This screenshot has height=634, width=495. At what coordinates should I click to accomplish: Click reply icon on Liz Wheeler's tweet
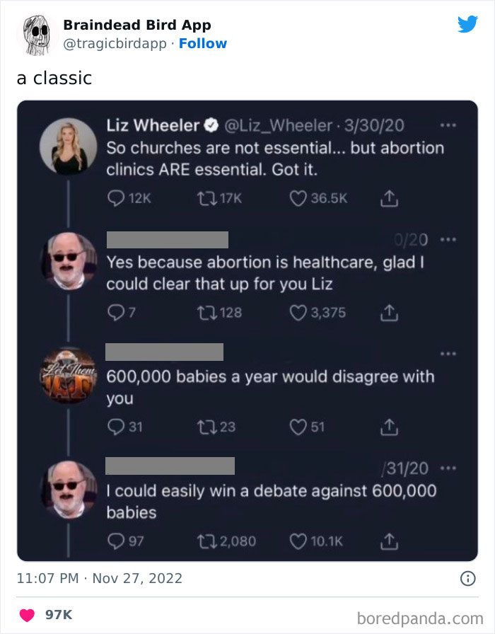[x=115, y=198]
